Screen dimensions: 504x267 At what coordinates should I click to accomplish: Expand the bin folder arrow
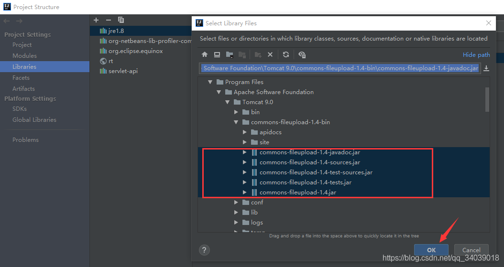(236, 112)
